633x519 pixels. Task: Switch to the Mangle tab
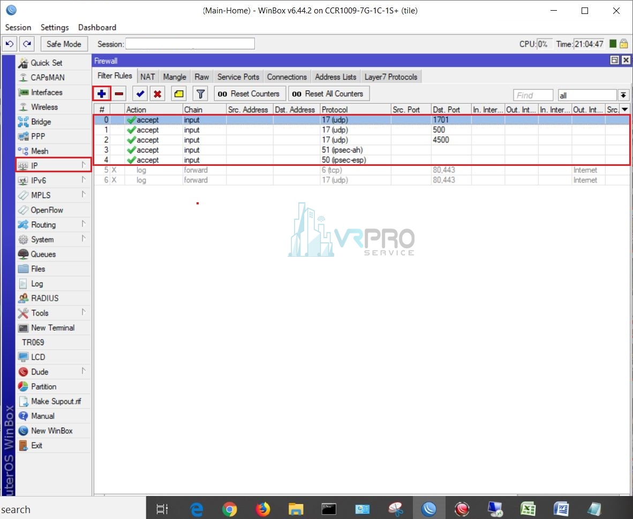pos(175,77)
